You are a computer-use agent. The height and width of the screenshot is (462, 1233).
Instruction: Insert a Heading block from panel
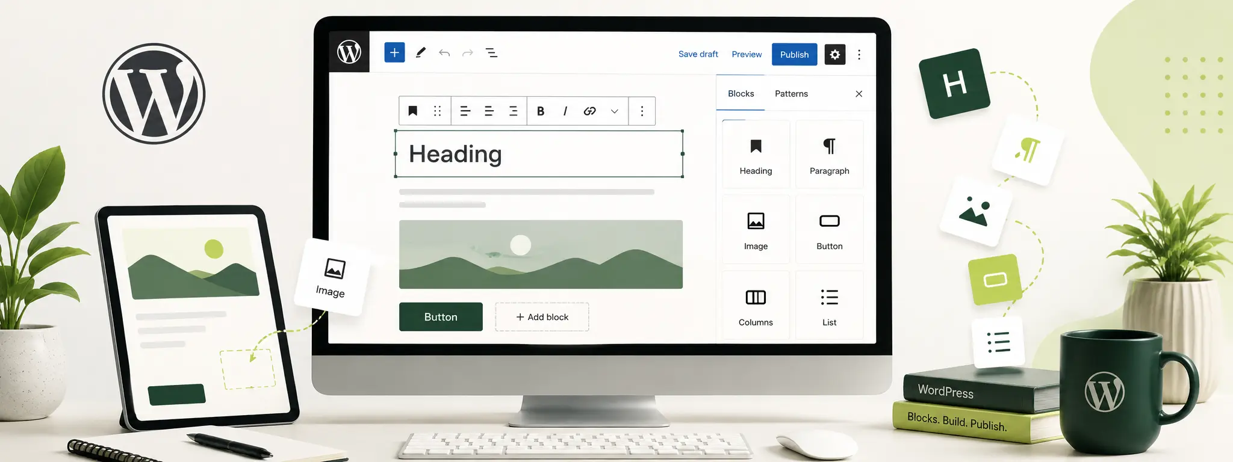coord(756,155)
